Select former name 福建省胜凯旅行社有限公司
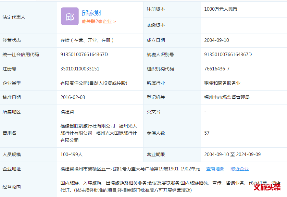Viewport: 287px width, 197px height. coord(88,126)
